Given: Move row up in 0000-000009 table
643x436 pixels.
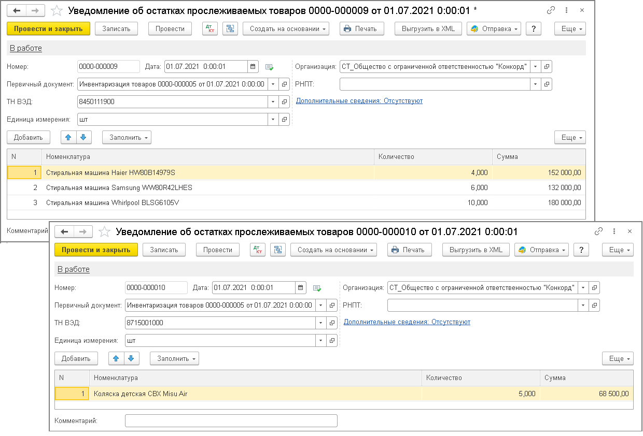Looking at the screenshot, I should (x=68, y=137).
